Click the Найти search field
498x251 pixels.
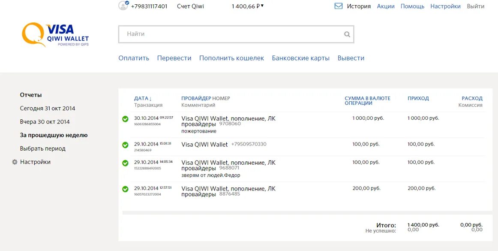(x=236, y=34)
